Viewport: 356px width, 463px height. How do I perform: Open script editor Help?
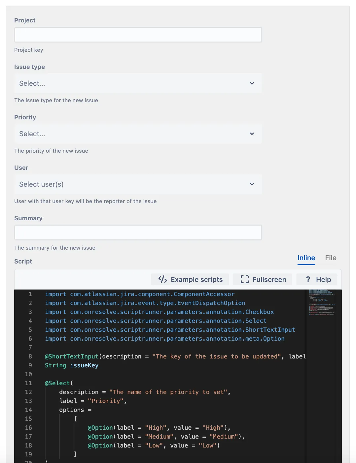317,280
